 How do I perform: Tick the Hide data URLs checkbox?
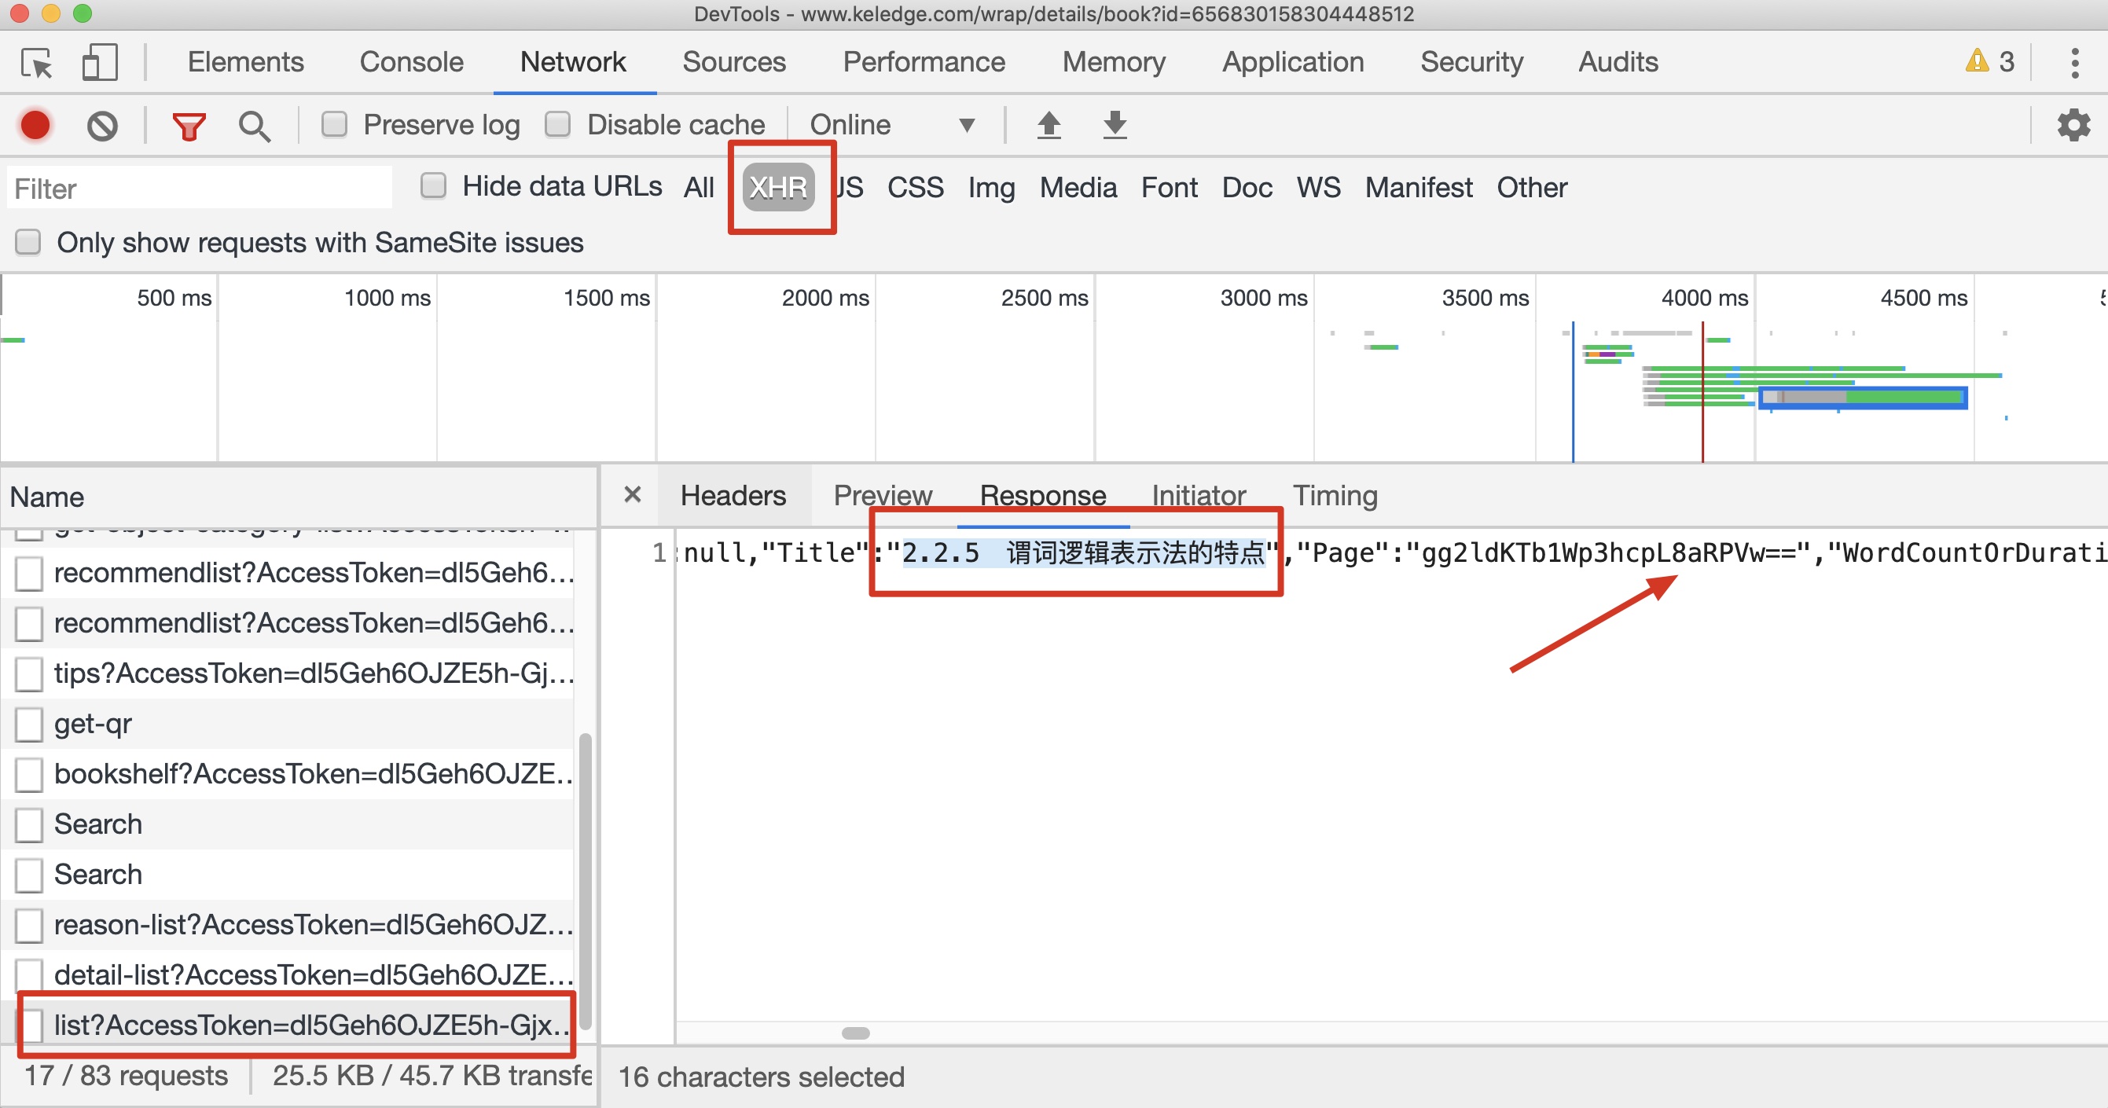[433, 185]
